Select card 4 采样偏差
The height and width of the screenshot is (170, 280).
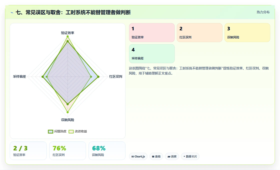pos(152,54)
